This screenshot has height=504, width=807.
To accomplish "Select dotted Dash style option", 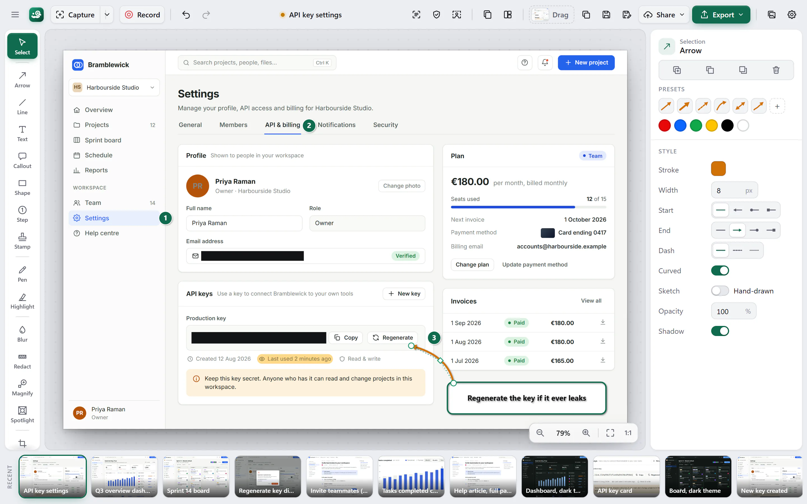I will click(x=754, y=250).
